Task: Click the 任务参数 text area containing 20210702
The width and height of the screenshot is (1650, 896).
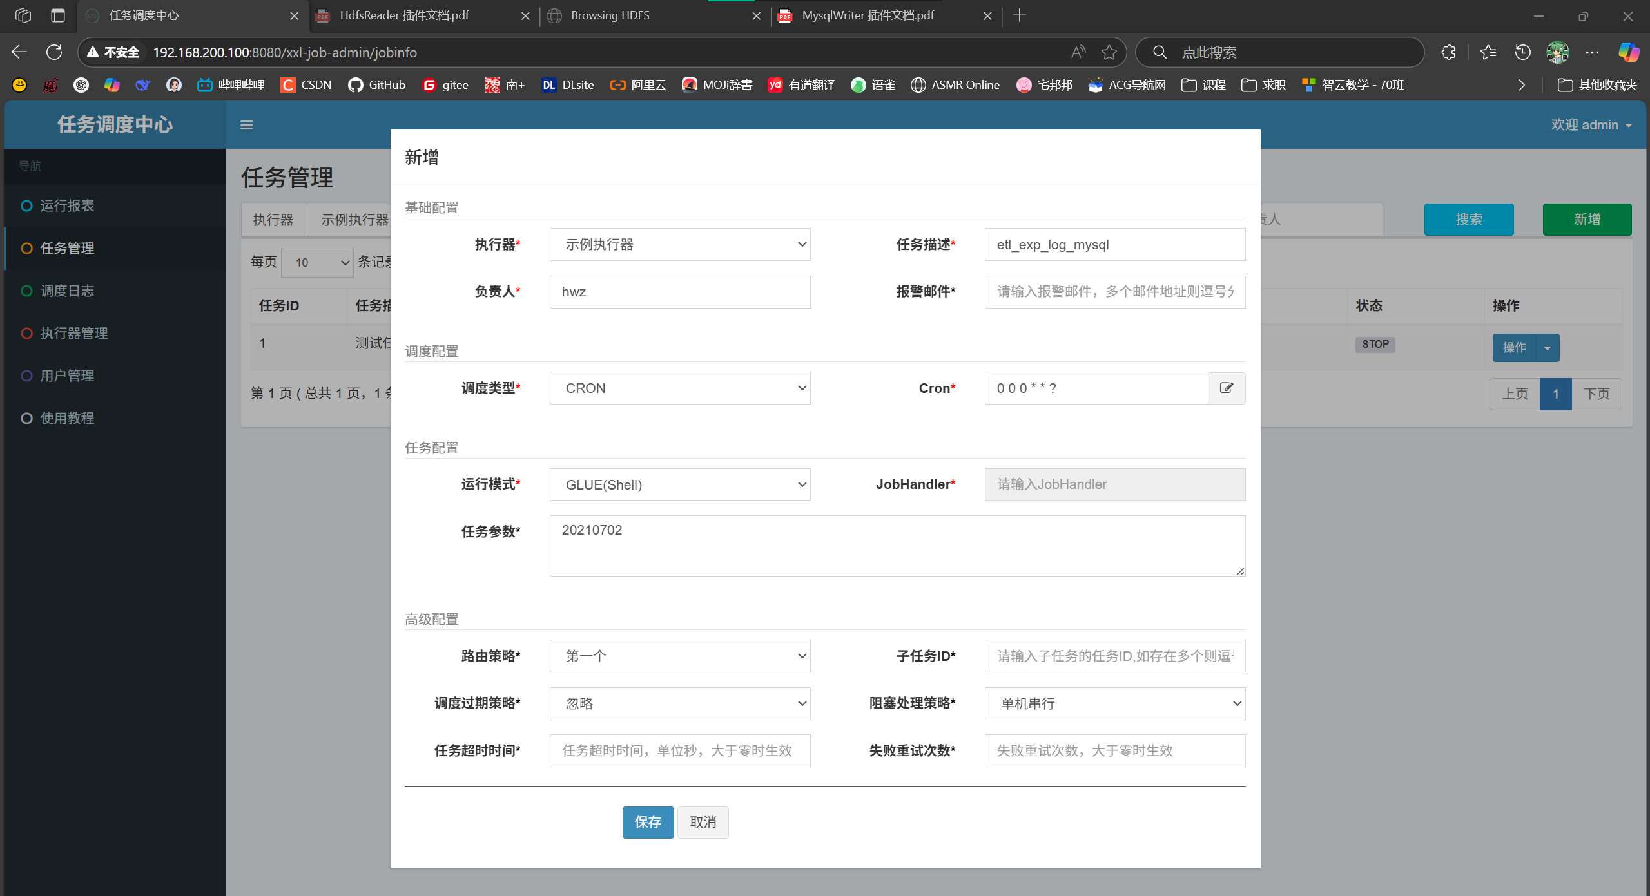Action: [x=897, y=546]
